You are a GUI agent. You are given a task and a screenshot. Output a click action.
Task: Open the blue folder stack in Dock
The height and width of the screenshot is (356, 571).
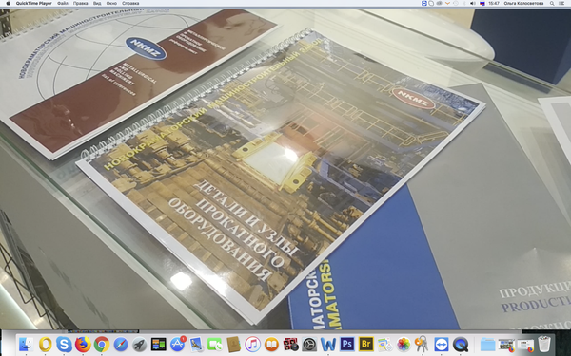pyautogui.click(x=487, y=344)
